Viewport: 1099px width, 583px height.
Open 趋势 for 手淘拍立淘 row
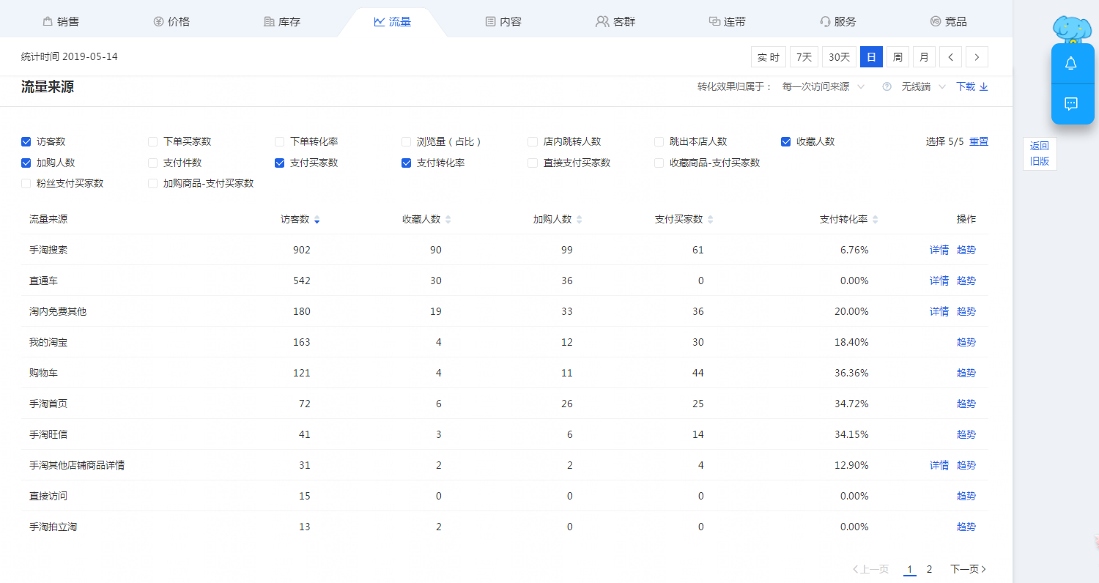966,527
